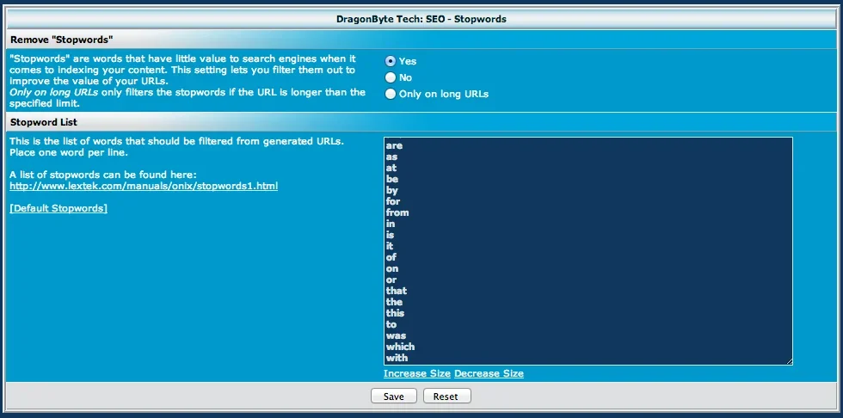Click the word 'are' in stopword list
This screenshot has width=843, height=418.
pos(394,145)
